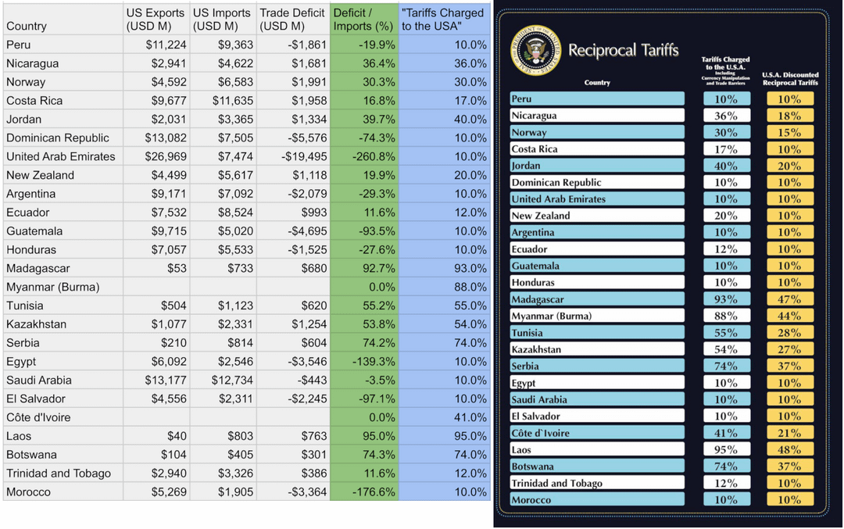Click the Côte d'Ivoire cell in the spreadsheet
This screenshot has width=844, height=529.
click(x=62, y=417)
